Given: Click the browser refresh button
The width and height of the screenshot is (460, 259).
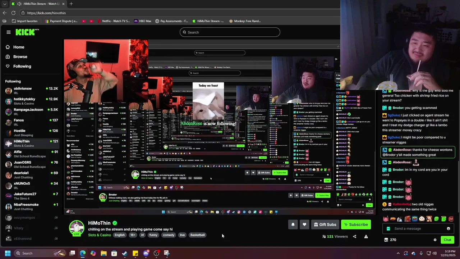Looking at the screenshot, I should pos(13,13).
